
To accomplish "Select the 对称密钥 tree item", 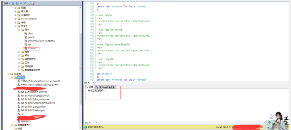I will click(29, 66).
